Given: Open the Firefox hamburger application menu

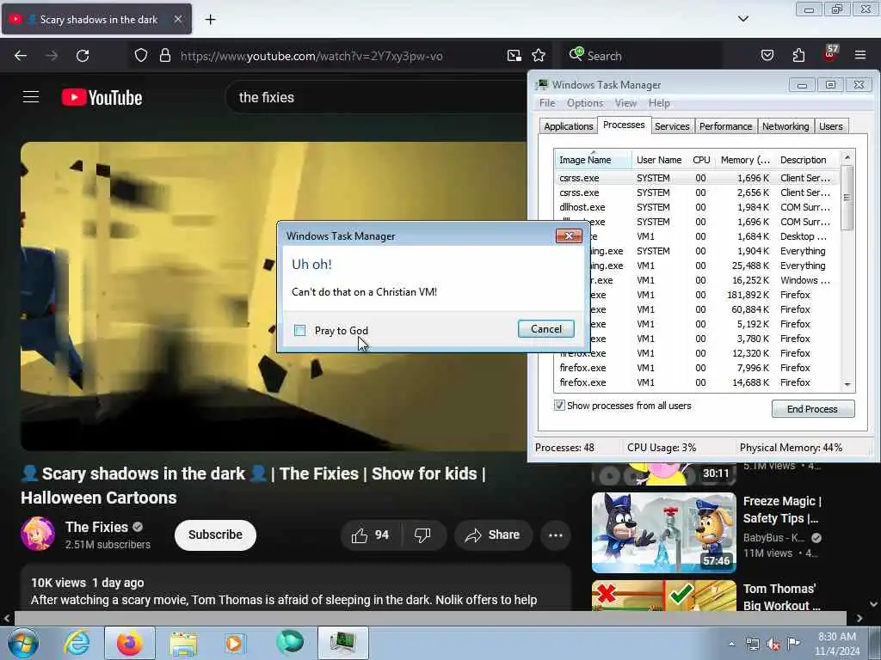Looking at the screenshot, I should point(860,55).
